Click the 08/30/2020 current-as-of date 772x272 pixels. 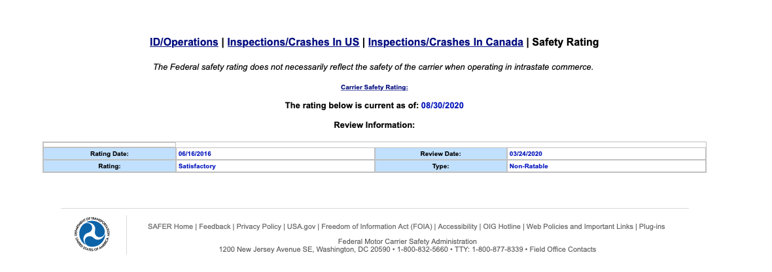coord(443,106)
